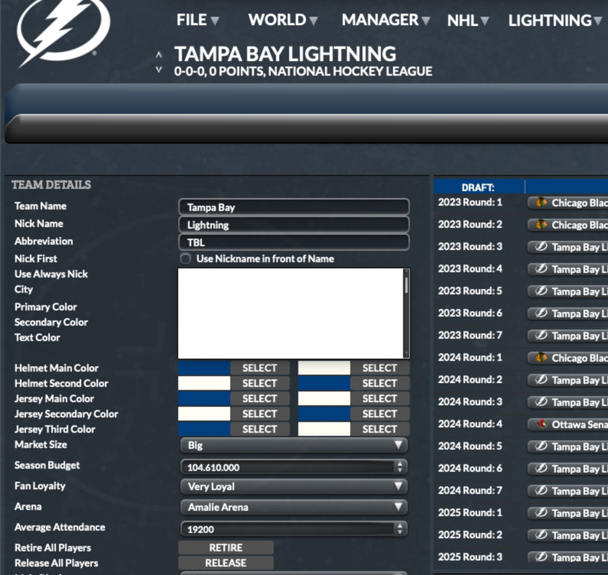Click 2023 Round 2 Chicago Blackhawks pick

568,224
